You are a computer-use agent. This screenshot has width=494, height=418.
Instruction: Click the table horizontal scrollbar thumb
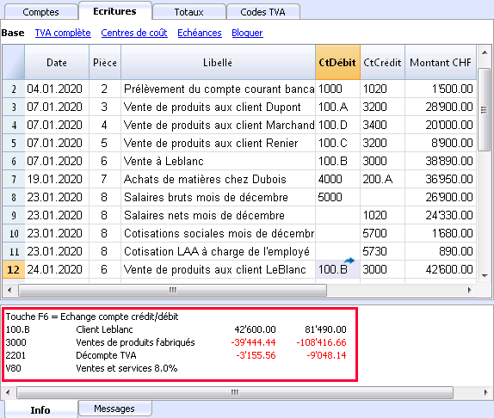click(x=172, y=290)
